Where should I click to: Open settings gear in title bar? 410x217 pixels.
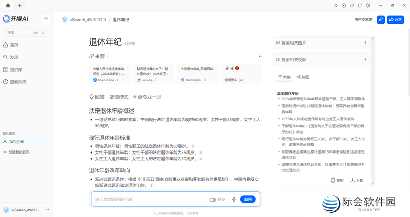(x=367, y=5)
